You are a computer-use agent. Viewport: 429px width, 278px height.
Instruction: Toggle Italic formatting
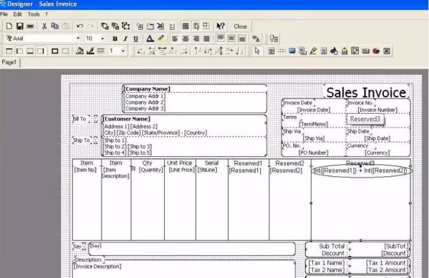click(x=125, y=38)
